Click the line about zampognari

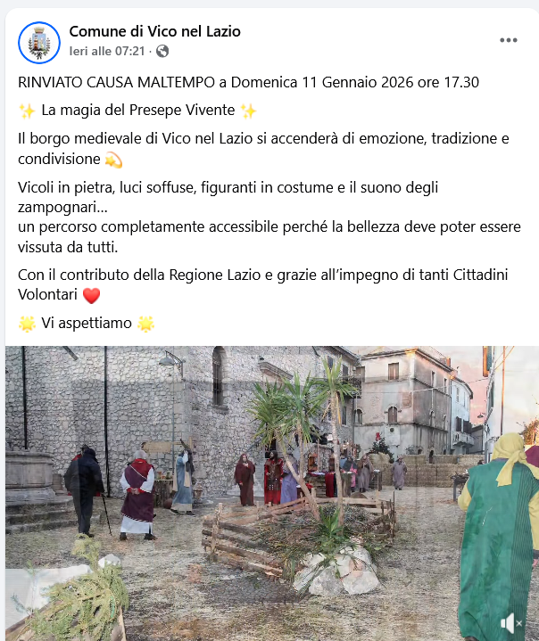(x=228, y=197)
